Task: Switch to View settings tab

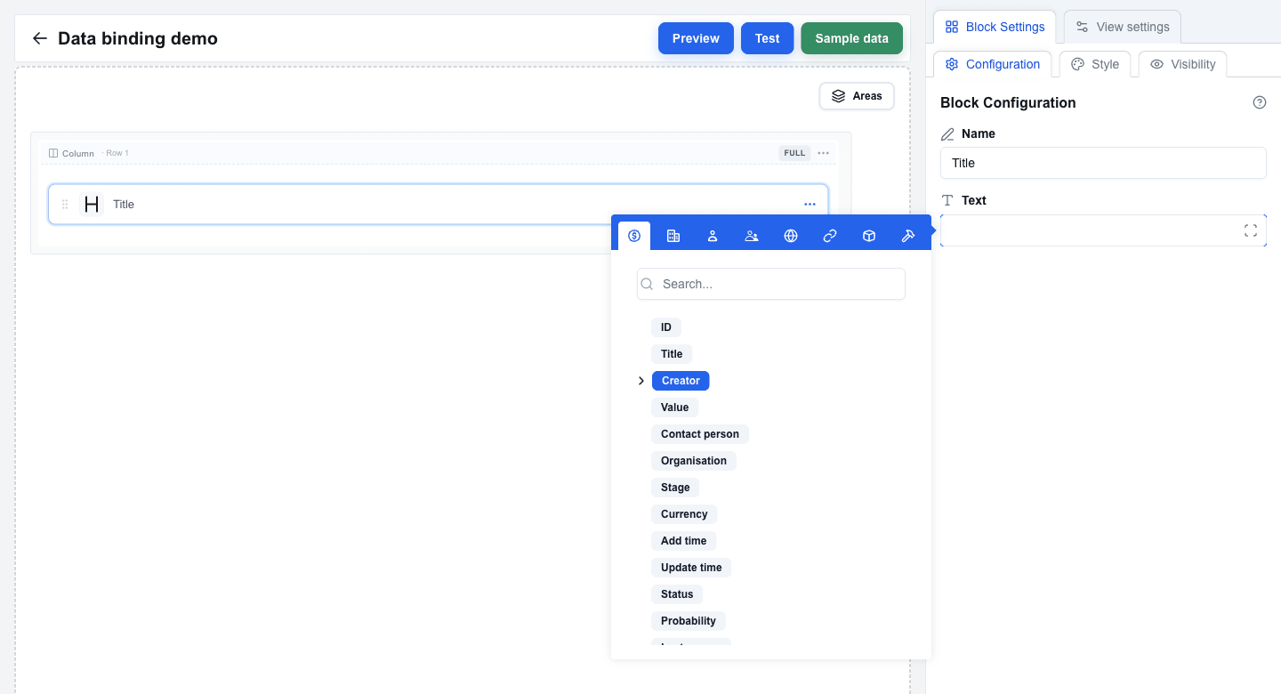Action: [1123, 27]
